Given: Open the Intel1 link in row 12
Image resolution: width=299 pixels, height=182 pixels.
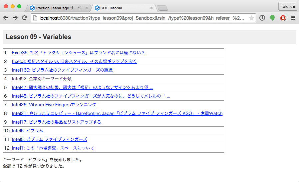Looking at the screenshot, I should click(53, 148).
